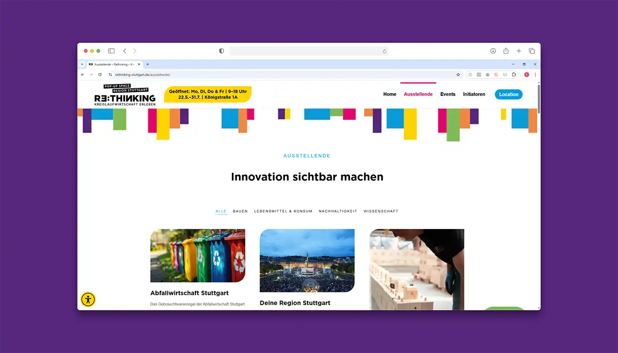Bookmark this page with the star icon
This screenshot has width=618, height=353.
click(458, 75)
